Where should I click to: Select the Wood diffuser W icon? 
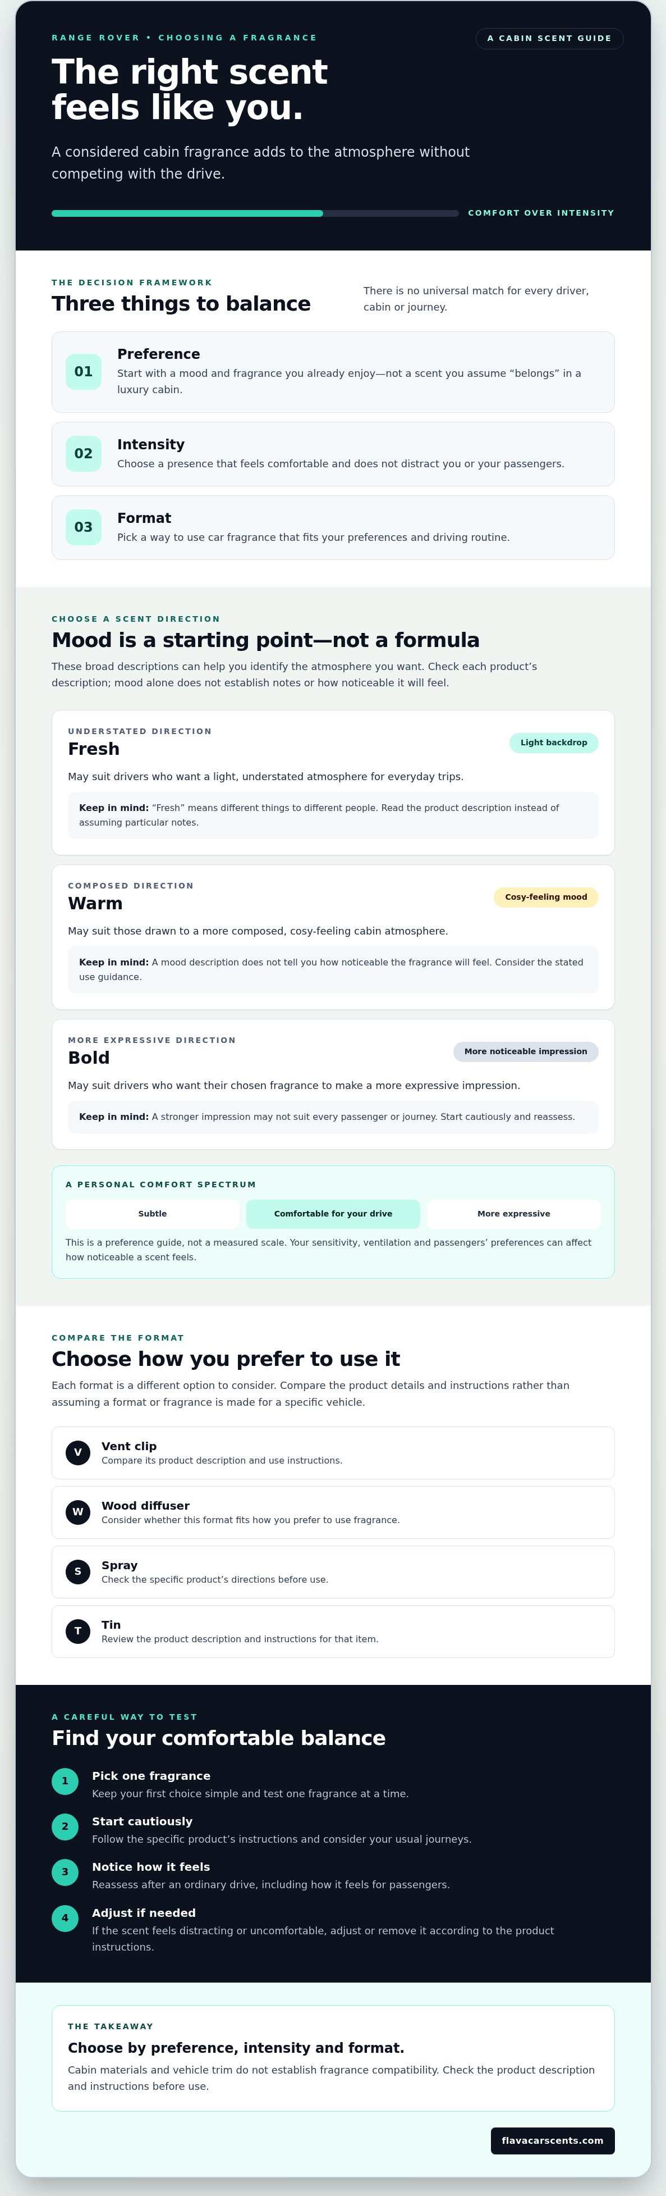tap(77, 1512)
